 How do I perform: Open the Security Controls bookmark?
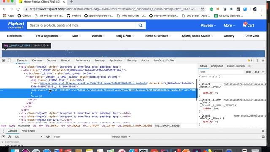coord(229,16)
